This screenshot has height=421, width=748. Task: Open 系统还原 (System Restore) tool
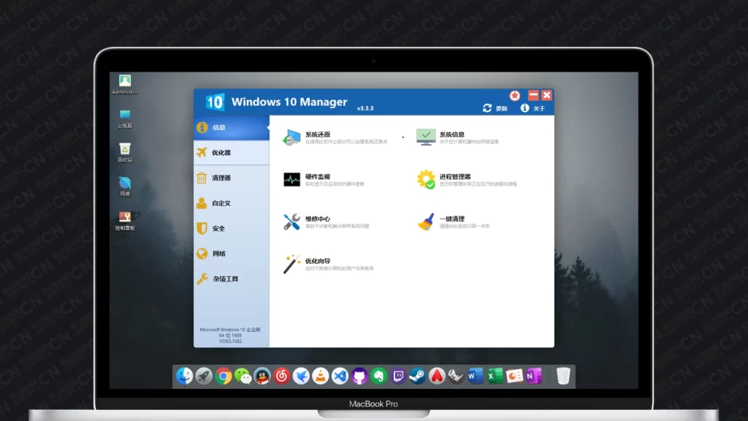click(x=293, y=137)
